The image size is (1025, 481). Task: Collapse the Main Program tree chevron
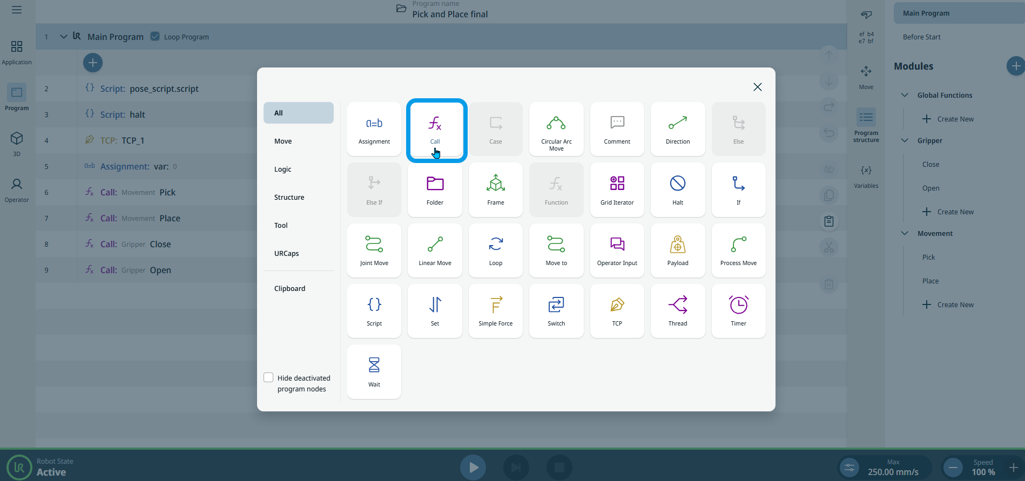(64, 37)
